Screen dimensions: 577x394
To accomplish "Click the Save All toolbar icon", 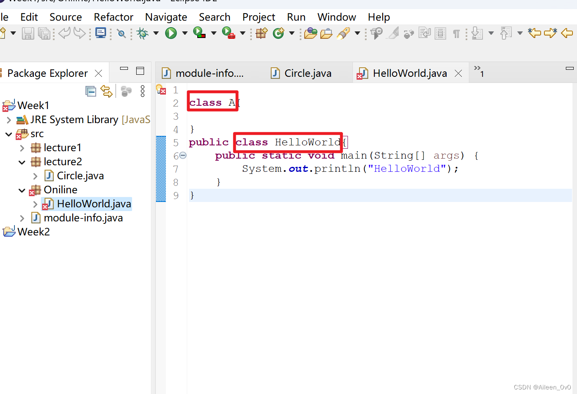I will click(44, 33).
